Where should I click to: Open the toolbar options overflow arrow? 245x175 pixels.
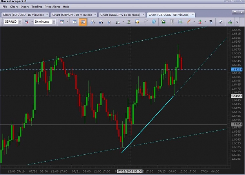coord(237,22)
